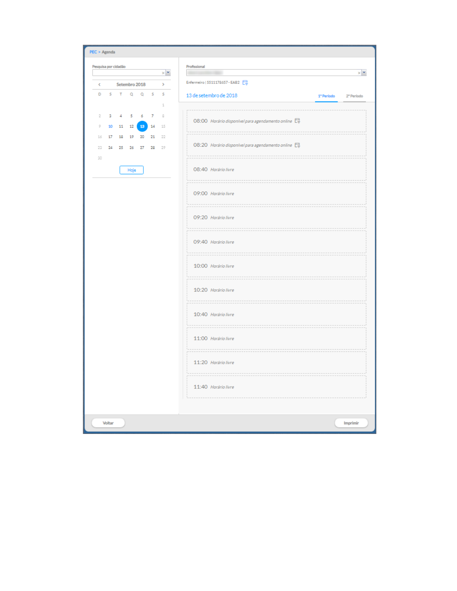Open the PEC breadcrumb link

(x=93, y=52)
